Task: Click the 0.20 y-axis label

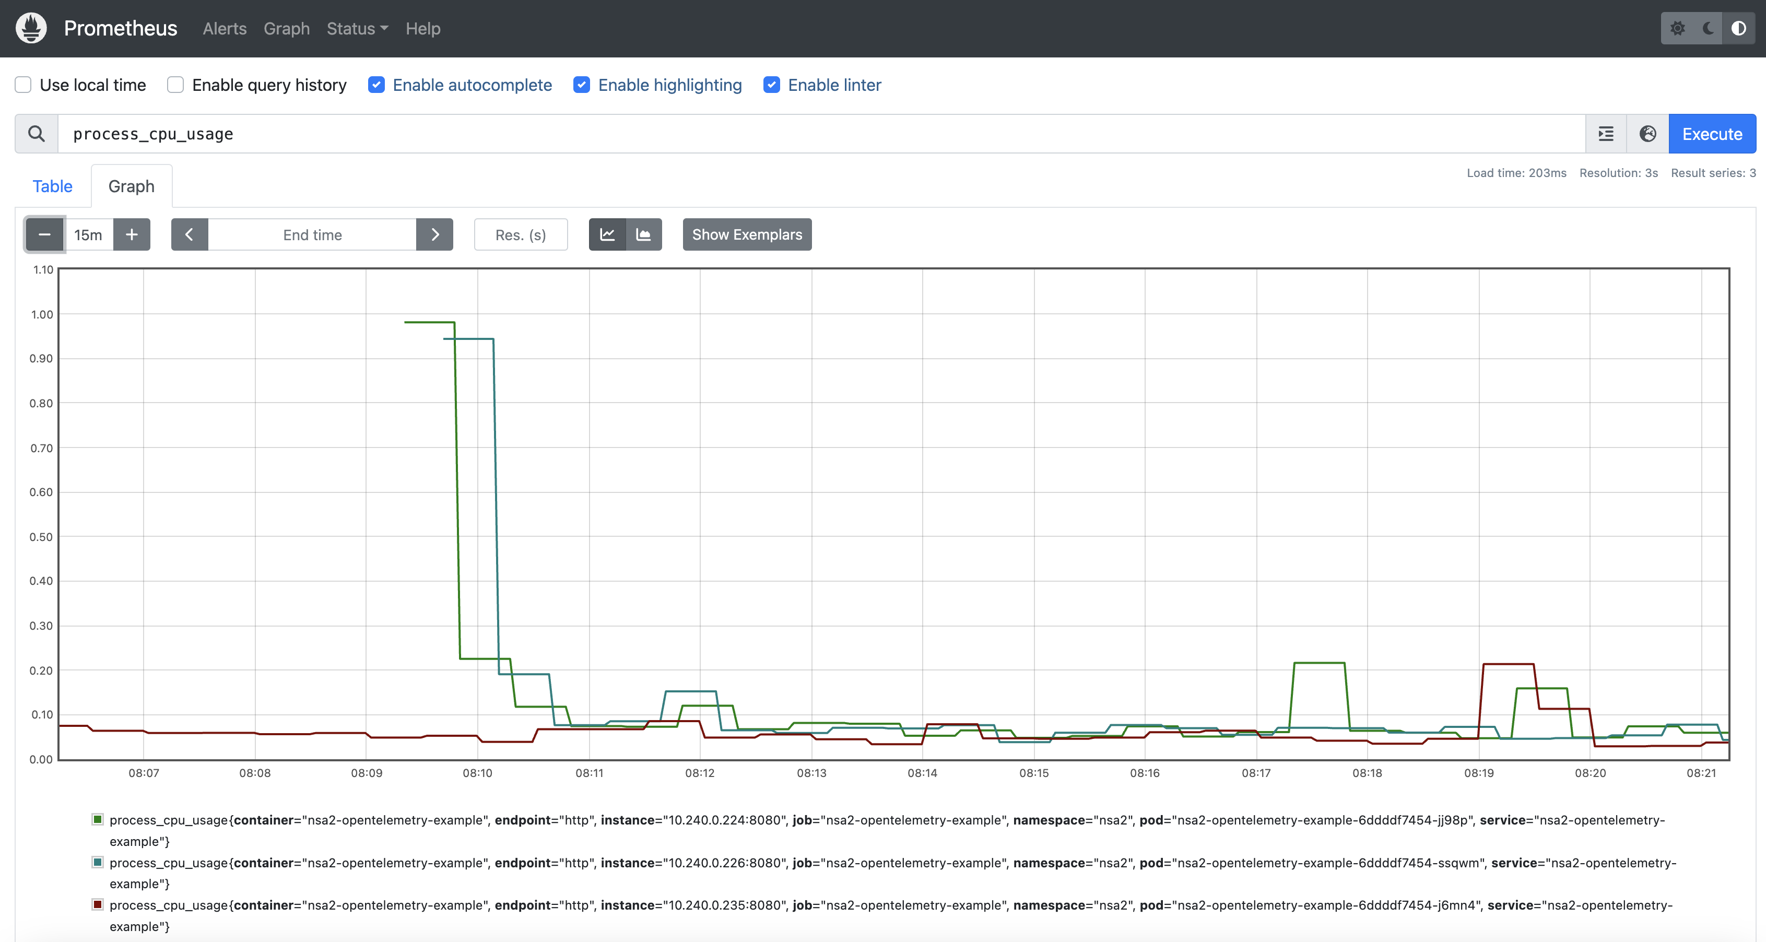Action: tap(41, 670)
